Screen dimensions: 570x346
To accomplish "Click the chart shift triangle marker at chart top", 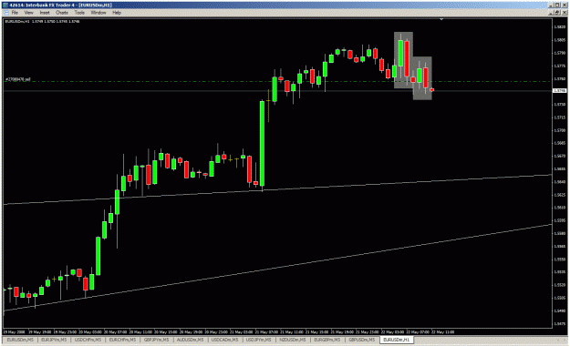I will (x=441, y=19).
